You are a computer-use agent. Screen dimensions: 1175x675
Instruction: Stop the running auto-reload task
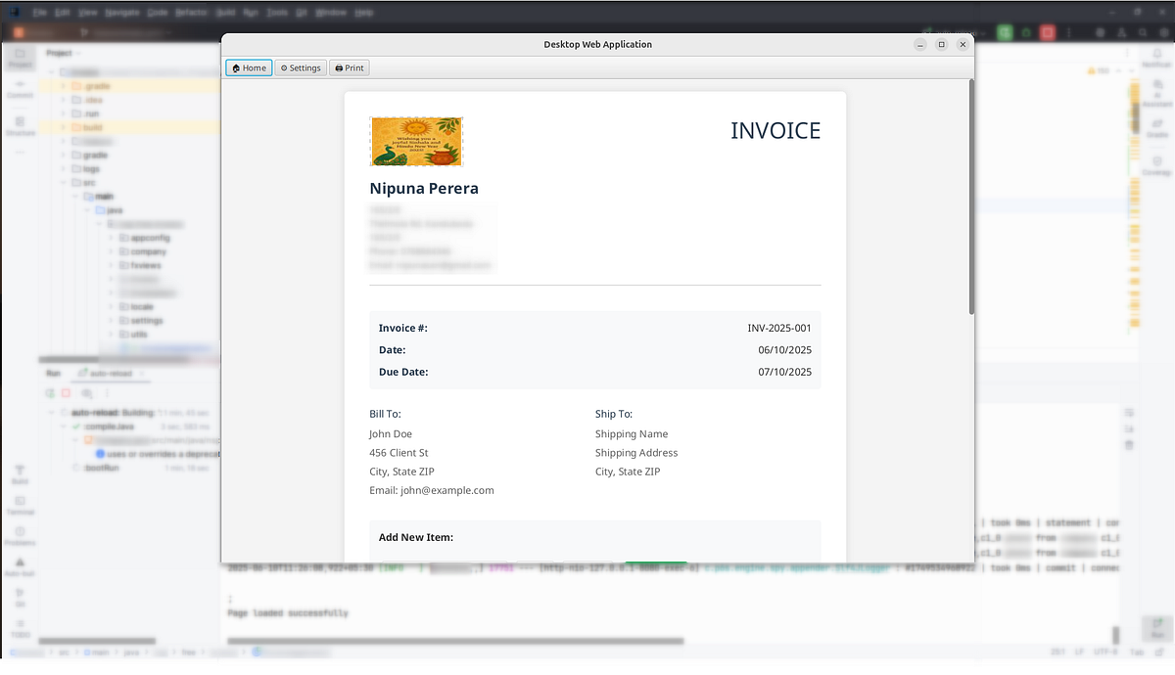pos(65,393)
